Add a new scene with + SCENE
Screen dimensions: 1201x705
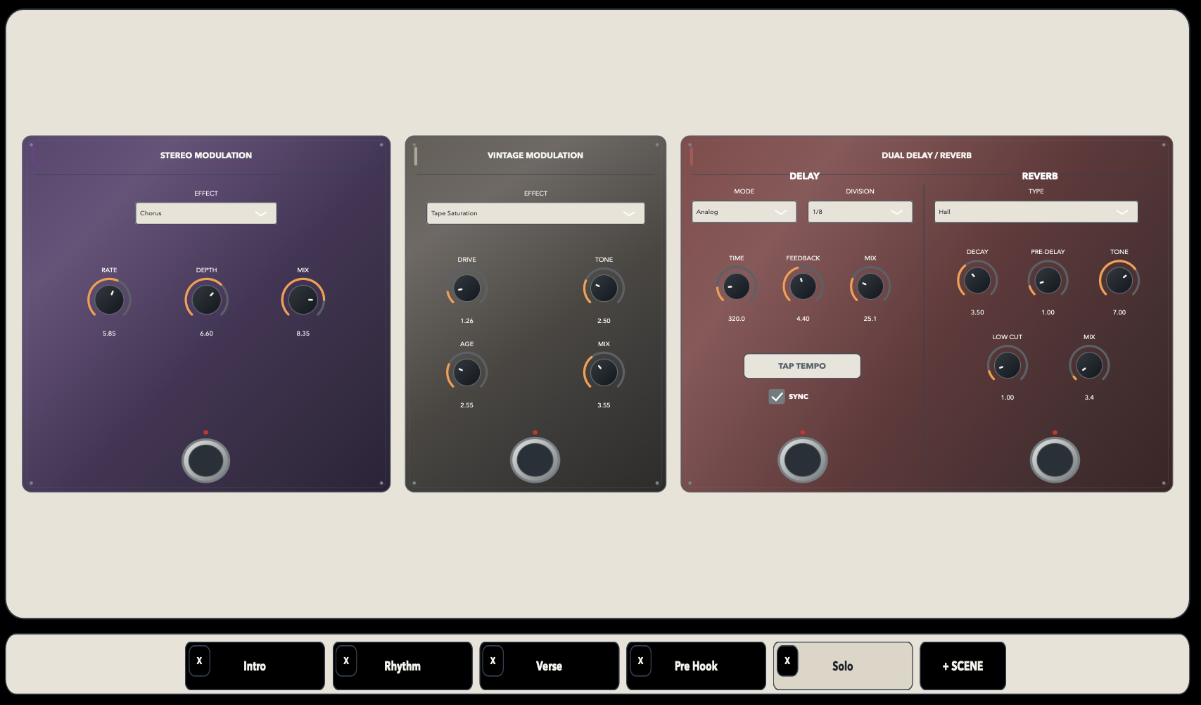tap(962, 666)
